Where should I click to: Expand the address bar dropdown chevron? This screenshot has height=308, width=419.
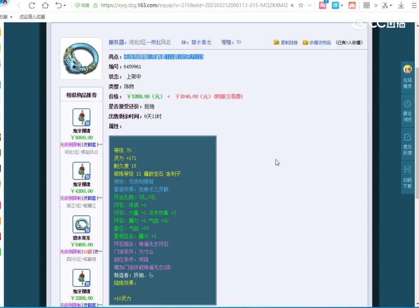tap(309, 5)
